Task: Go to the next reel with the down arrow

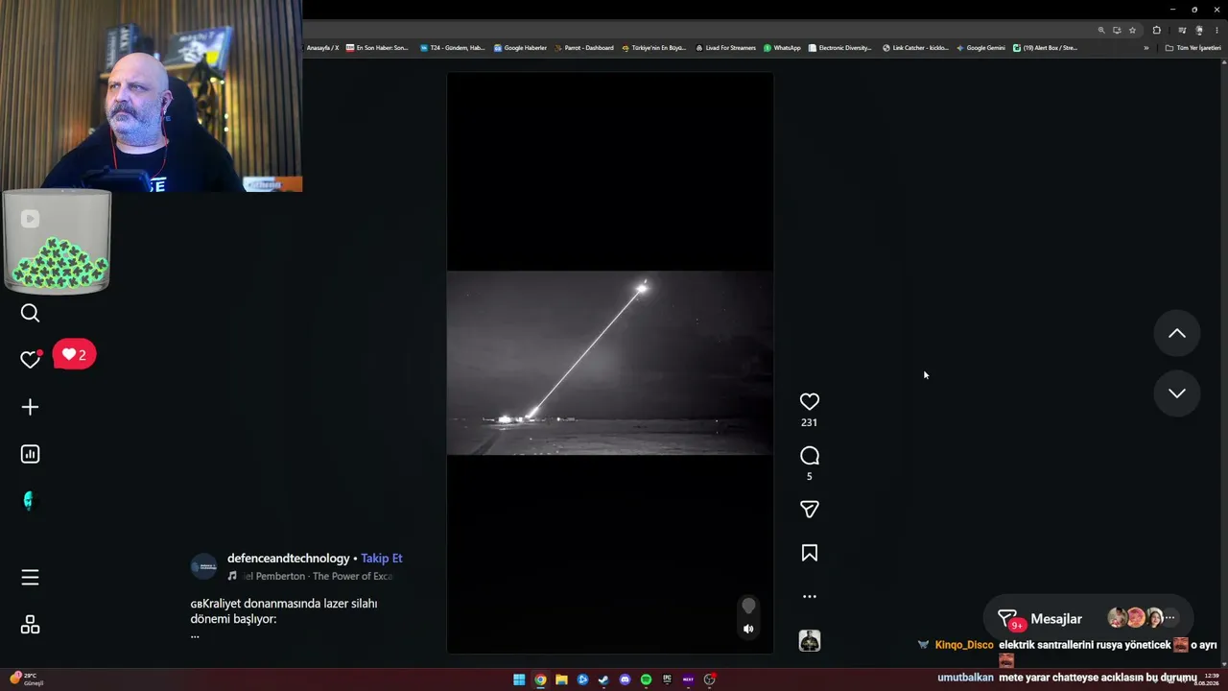Action: pos(1177,393)
